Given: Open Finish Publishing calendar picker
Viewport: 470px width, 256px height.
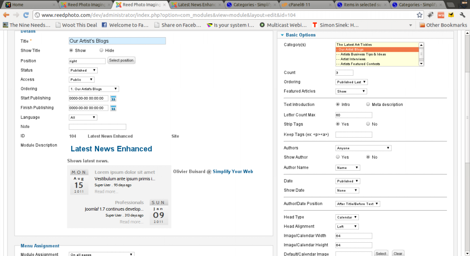Looking at the screenshot, I should tap(113, 108).
